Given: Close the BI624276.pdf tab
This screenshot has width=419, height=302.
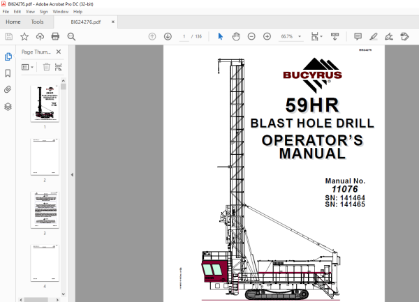Looking at the screenshot, I should tap(113, 22).
